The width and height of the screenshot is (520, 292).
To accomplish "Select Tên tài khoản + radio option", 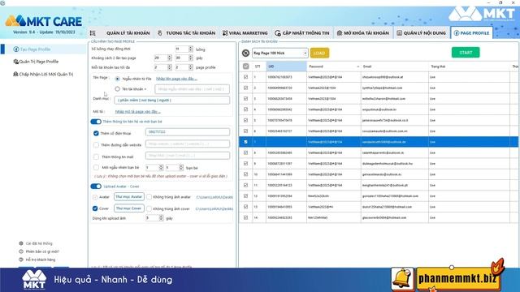I will [117, 88].
